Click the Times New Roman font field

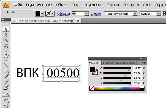(x=119, y=14)
